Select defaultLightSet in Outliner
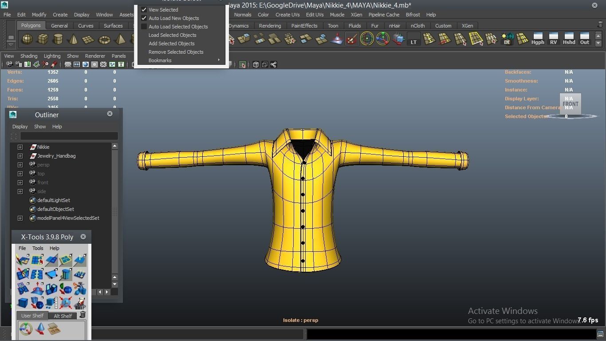The height and width of the screenshot is (341, 606). 54,200
